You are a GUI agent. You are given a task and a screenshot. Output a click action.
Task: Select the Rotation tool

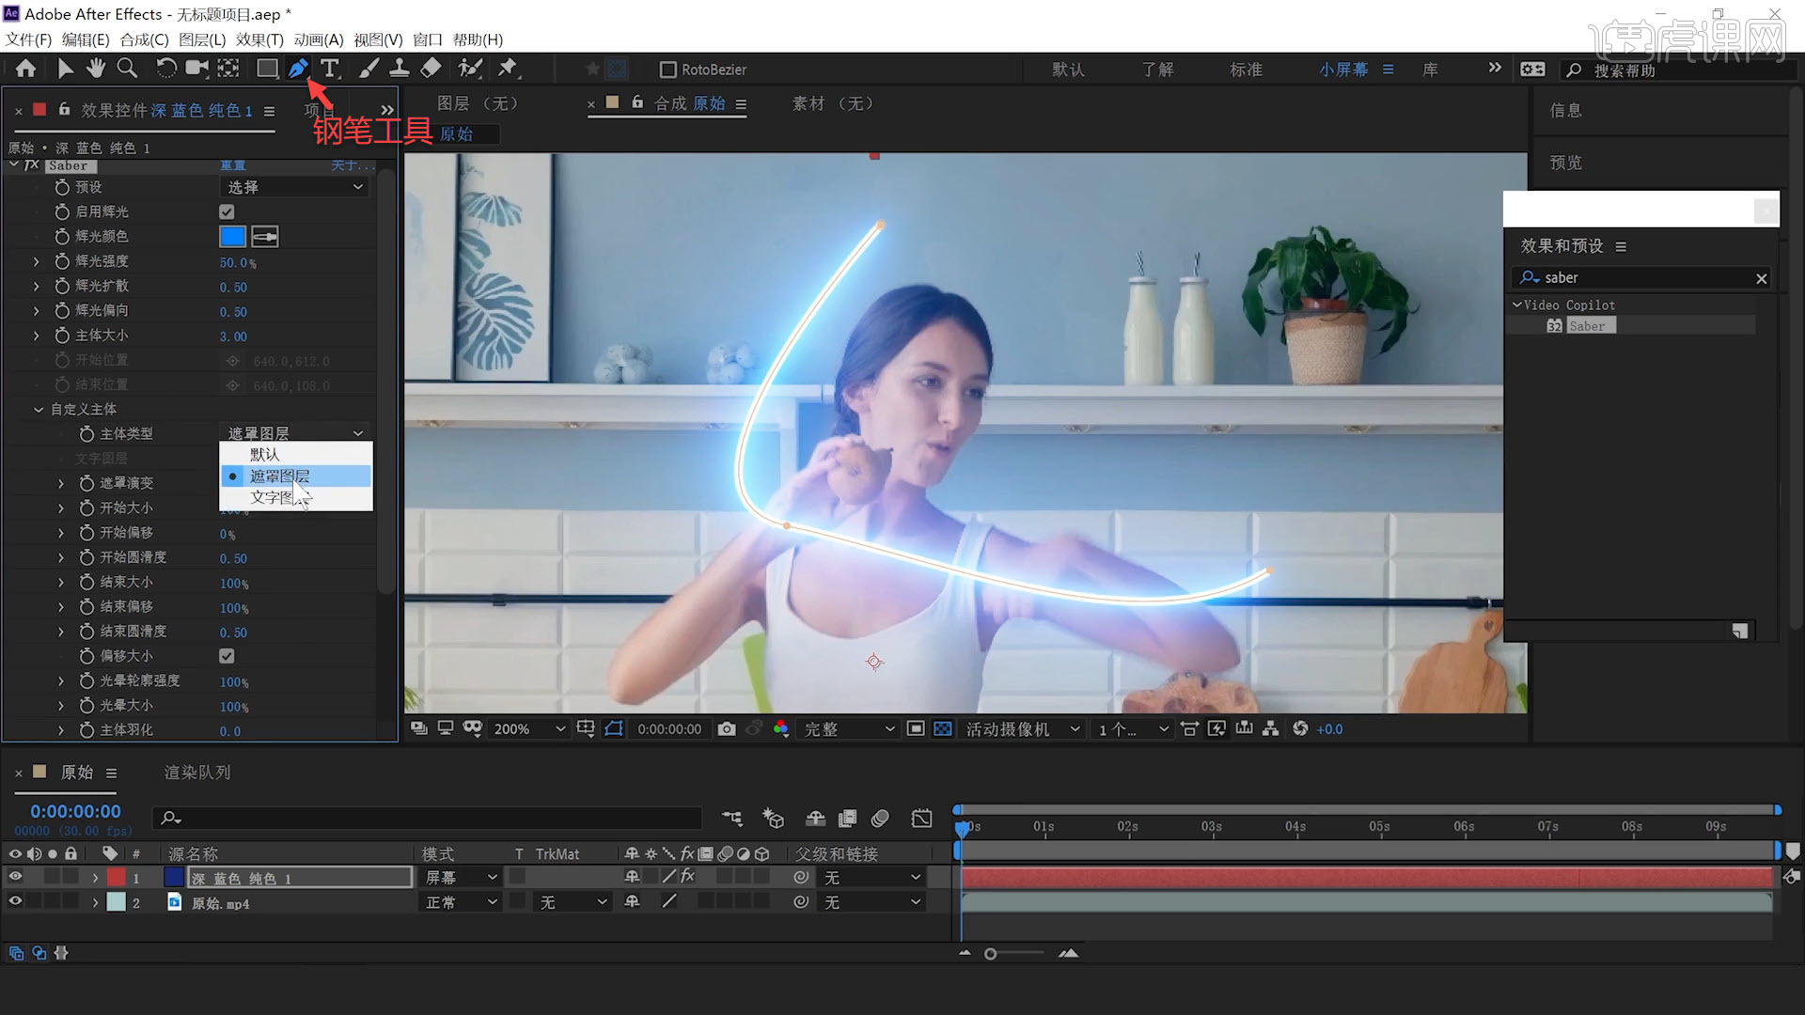(165, 69)
